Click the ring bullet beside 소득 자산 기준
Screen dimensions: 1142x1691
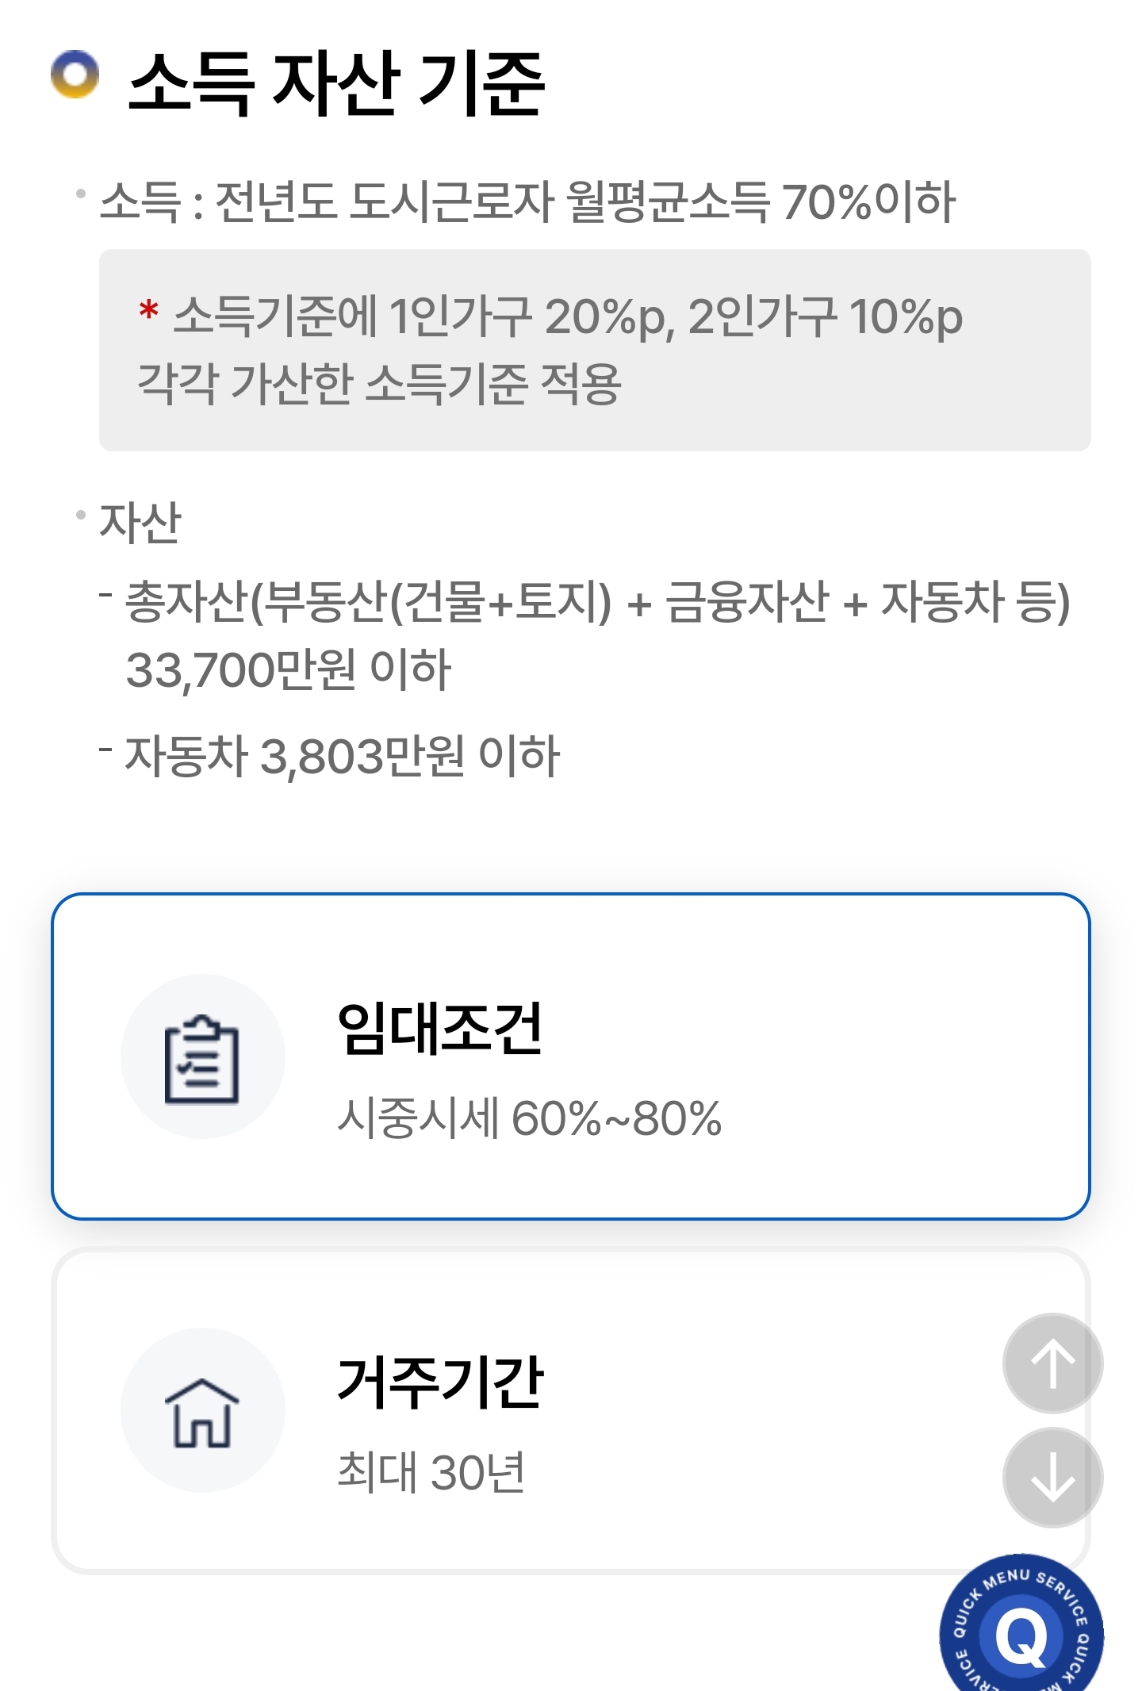[x=75, y=75]
